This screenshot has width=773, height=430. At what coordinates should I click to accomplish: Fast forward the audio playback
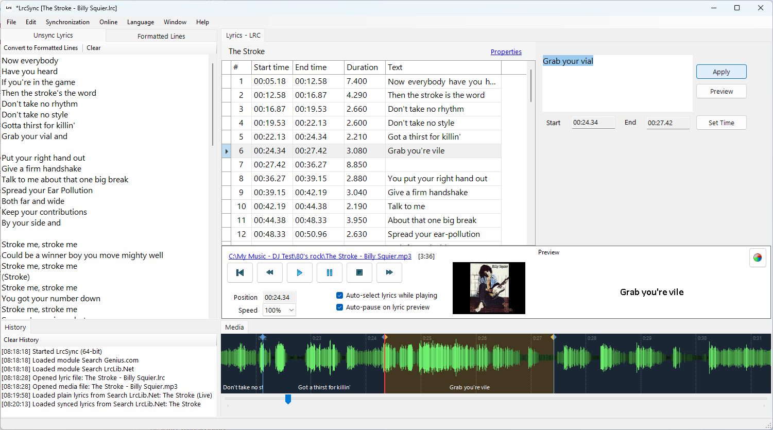(389, 272)
